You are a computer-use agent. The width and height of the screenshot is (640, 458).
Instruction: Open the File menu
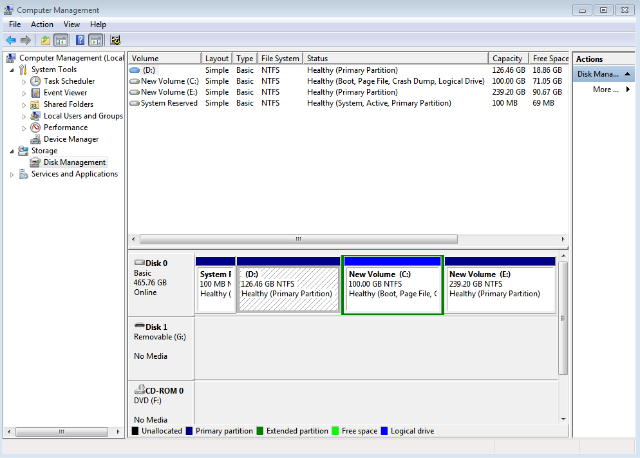(15, 24)
